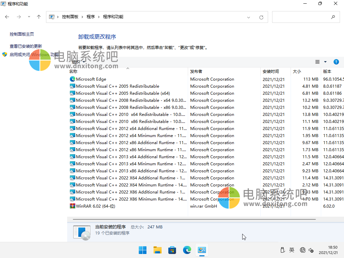Screen dimensions: 344x258
Task: Click the back navigation arrow
Action: point(7,17)
